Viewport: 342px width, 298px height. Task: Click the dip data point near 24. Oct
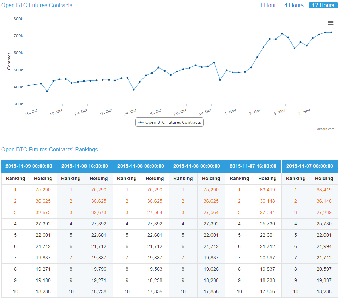click(134, 90)
